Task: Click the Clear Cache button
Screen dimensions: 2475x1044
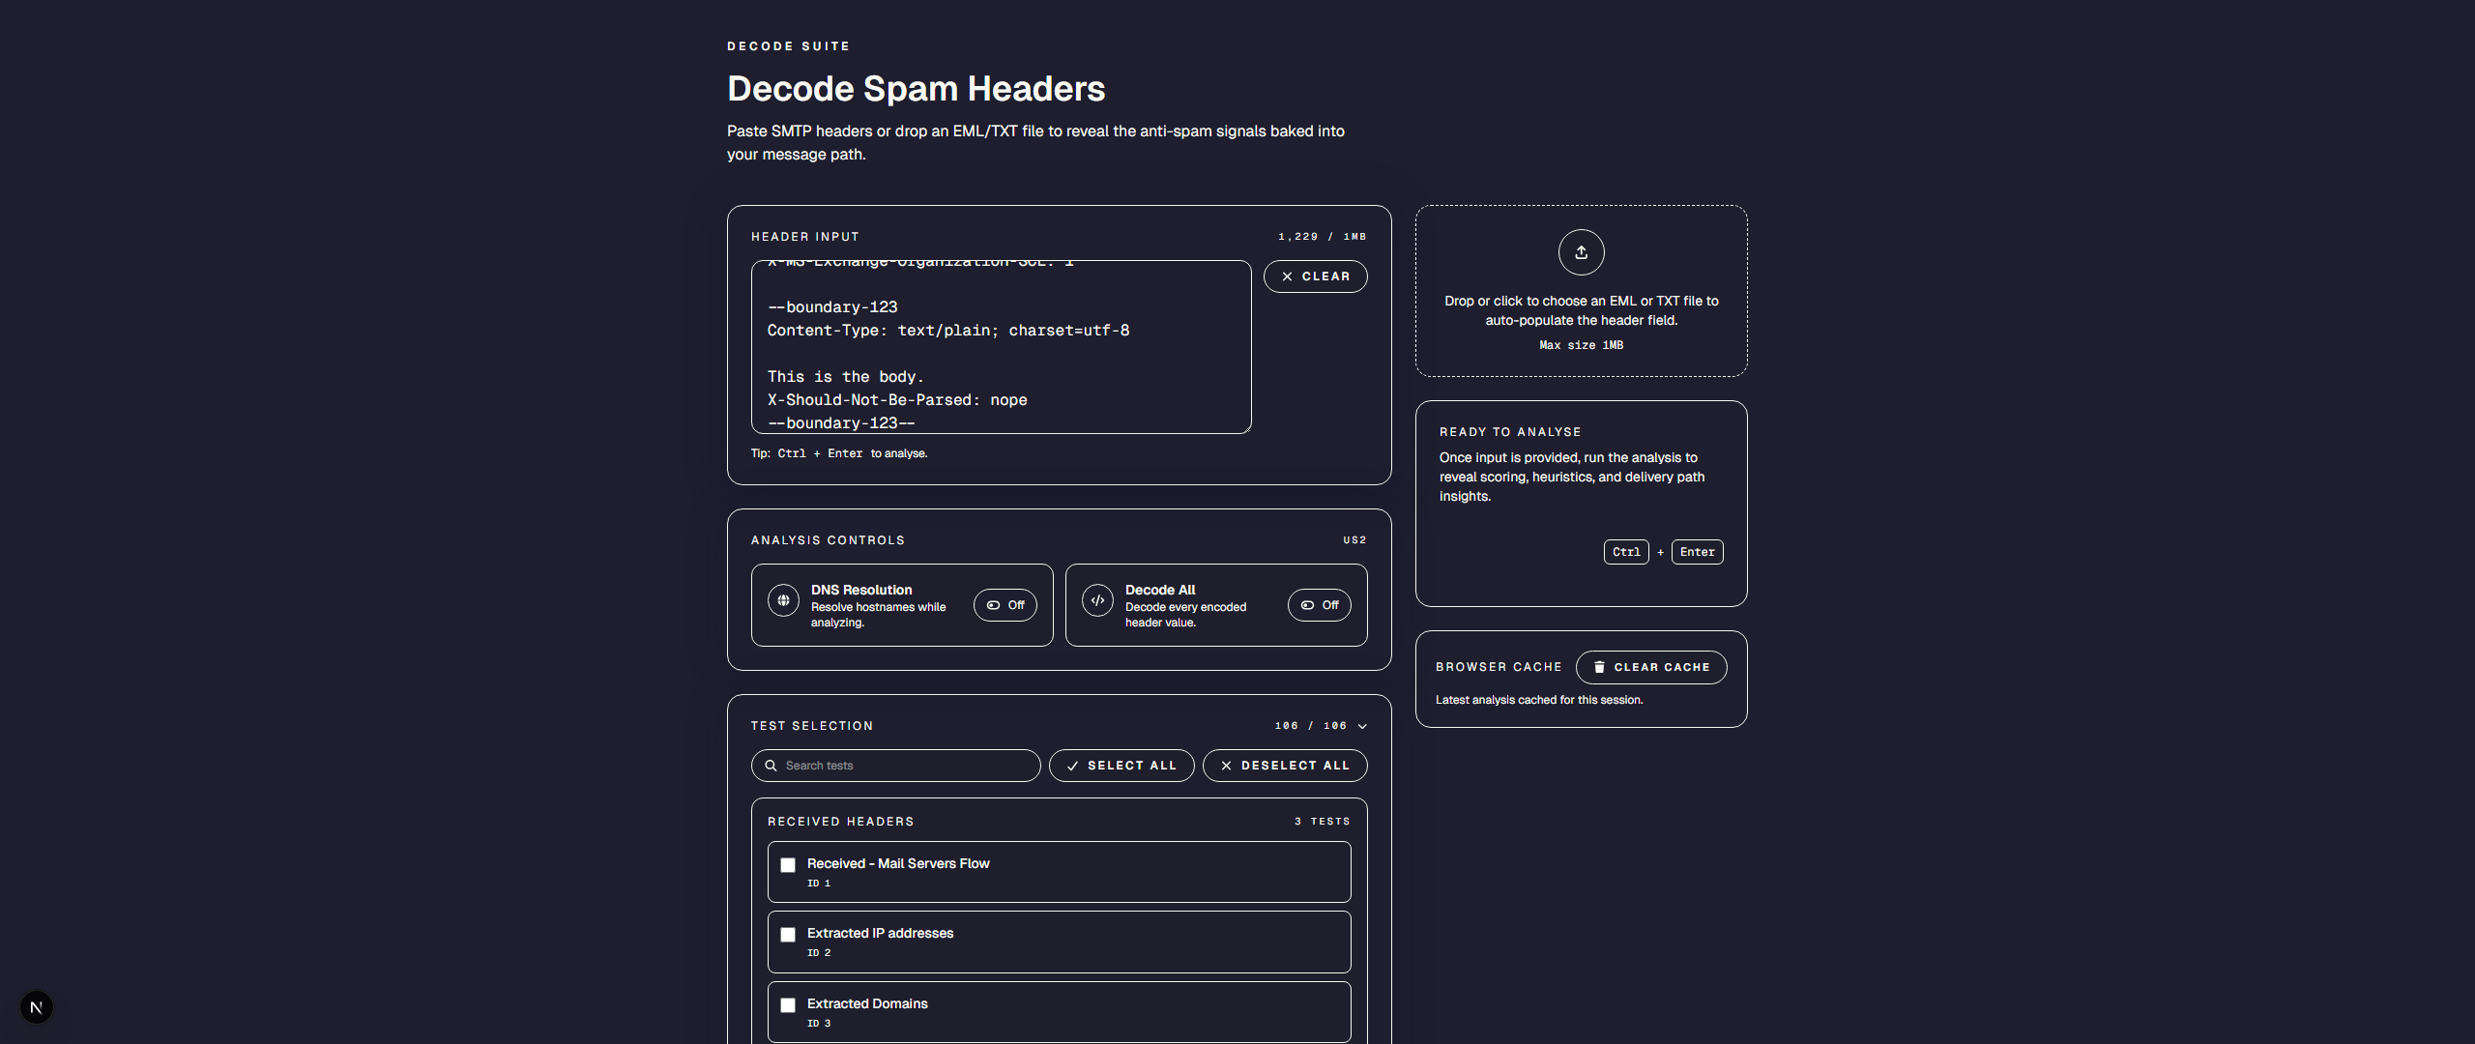Action: (1650, 667)
